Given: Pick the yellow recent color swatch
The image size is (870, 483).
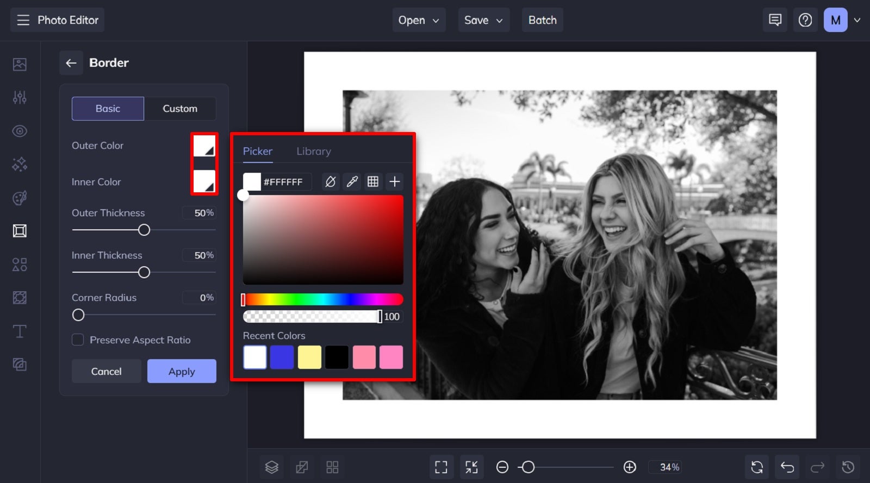Looking at the screenshot, I should coord(309,357).
